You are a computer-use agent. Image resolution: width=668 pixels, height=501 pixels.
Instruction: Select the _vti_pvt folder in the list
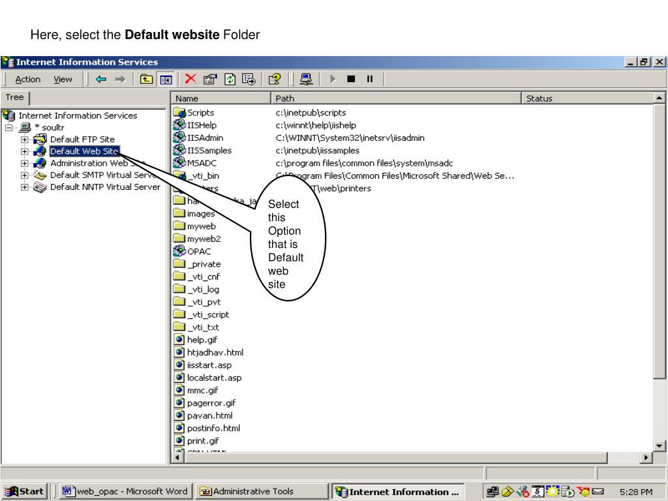pyautogui.click(x=204, y=302)
